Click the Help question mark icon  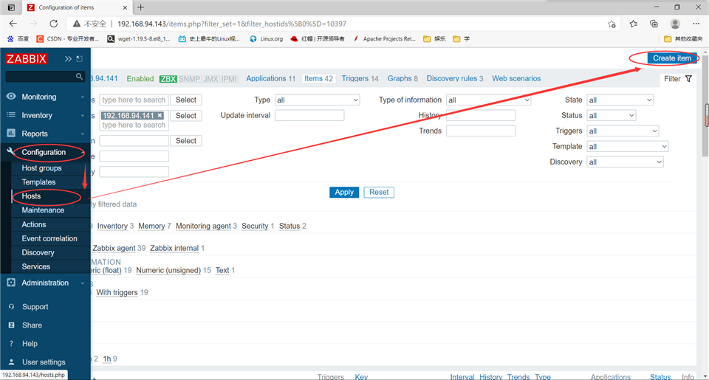point(11,343)
